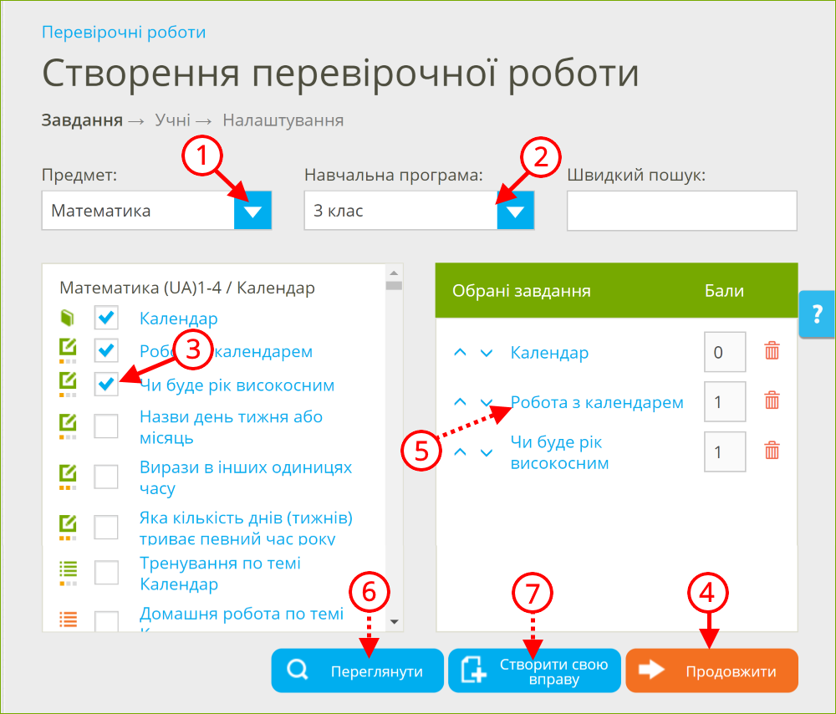Screen dimensions: 836x714
Task: Open the Предмет dropdown showing Математика
Action: click(252, 211)
